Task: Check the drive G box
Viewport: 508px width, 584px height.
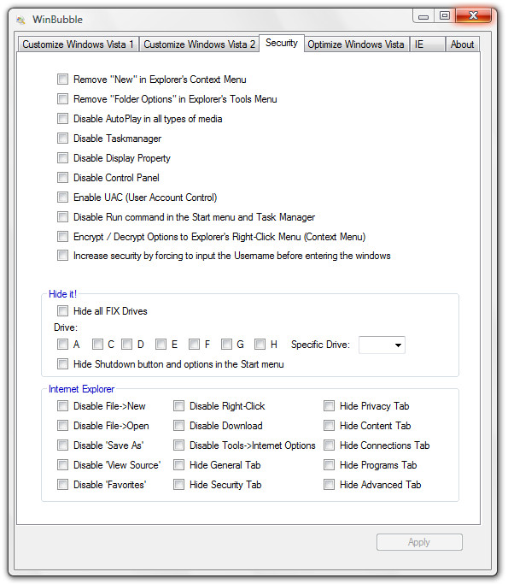Action: pos(226,344)
